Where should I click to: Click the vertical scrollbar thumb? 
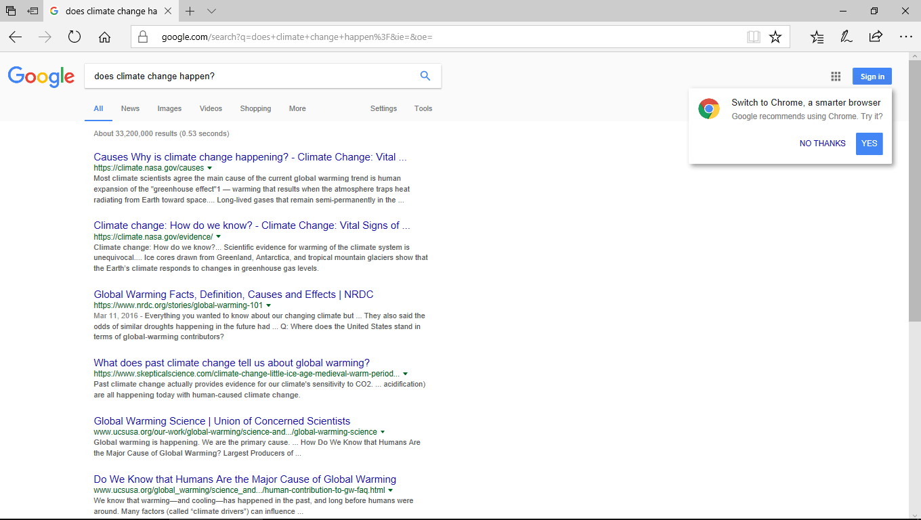pyautogui.click(x=915, y=190)
